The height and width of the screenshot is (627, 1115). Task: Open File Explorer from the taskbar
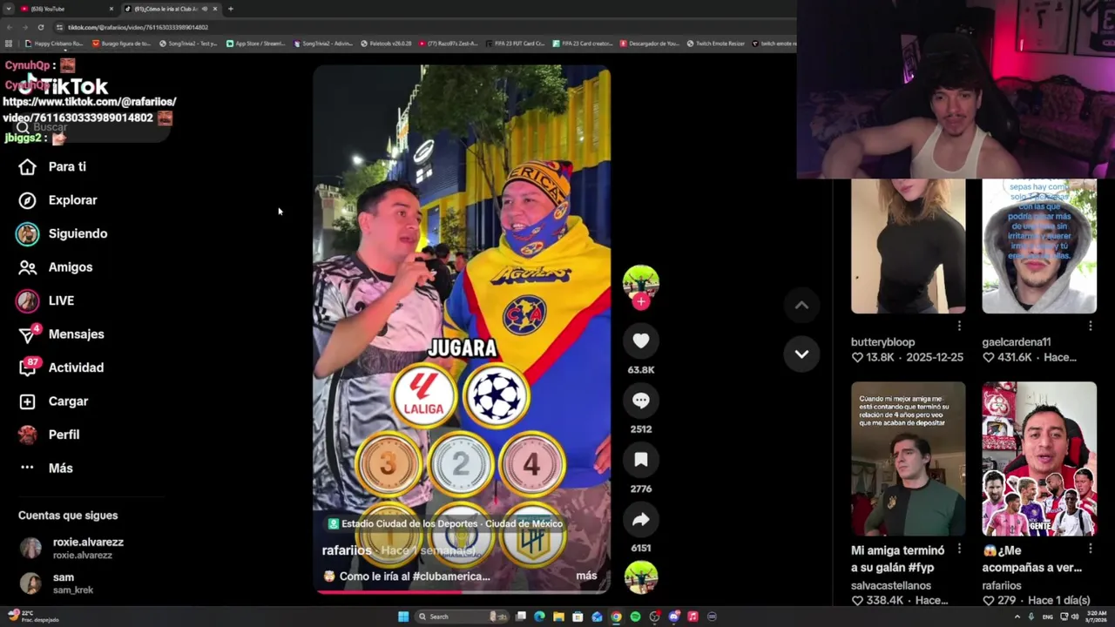coord(558,617)
